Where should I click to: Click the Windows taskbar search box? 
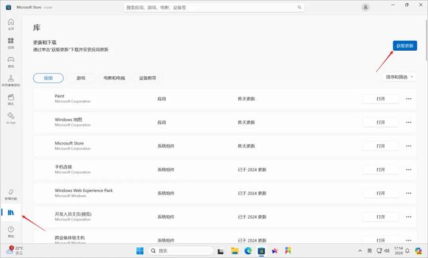pos(181,251)
